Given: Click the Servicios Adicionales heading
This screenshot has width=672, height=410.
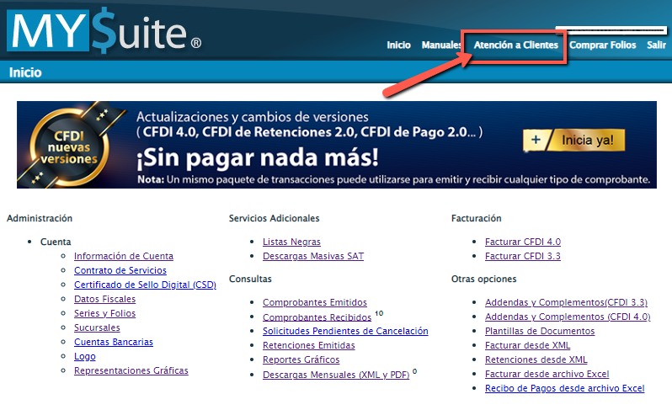Looking at the screenshot, I should point(274,218).
